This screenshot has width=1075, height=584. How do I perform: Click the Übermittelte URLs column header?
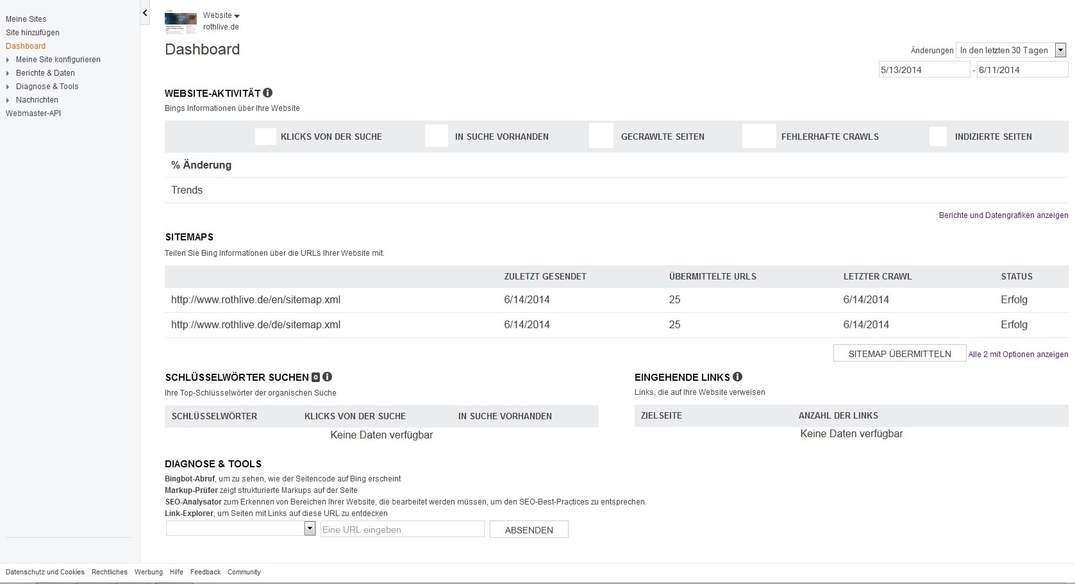coord(713,277)
